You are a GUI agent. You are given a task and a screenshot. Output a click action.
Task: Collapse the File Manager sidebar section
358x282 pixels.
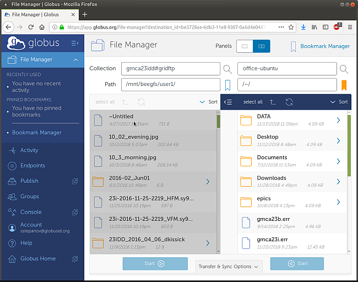[x=75, y=60]
